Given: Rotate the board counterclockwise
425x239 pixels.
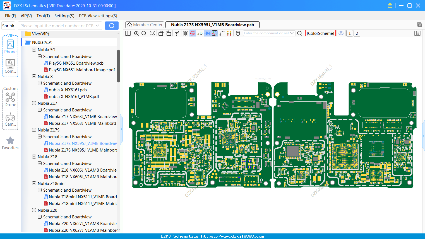Looking at the screenshot, I should [x=161, y=33].
